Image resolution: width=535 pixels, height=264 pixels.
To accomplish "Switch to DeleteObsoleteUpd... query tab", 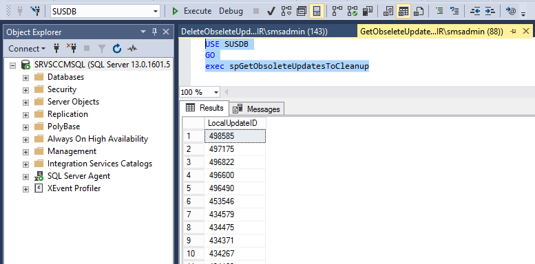I will tap(254, 32).
